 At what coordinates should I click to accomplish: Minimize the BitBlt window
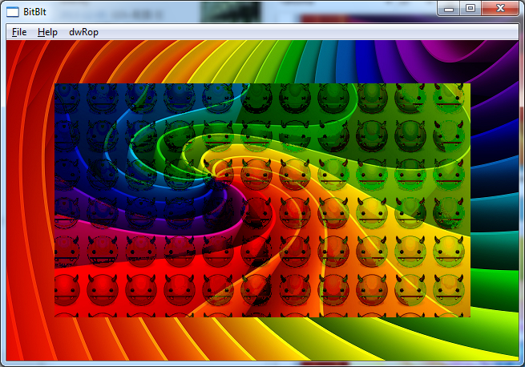pyautogui.click(x=449, y=8)
